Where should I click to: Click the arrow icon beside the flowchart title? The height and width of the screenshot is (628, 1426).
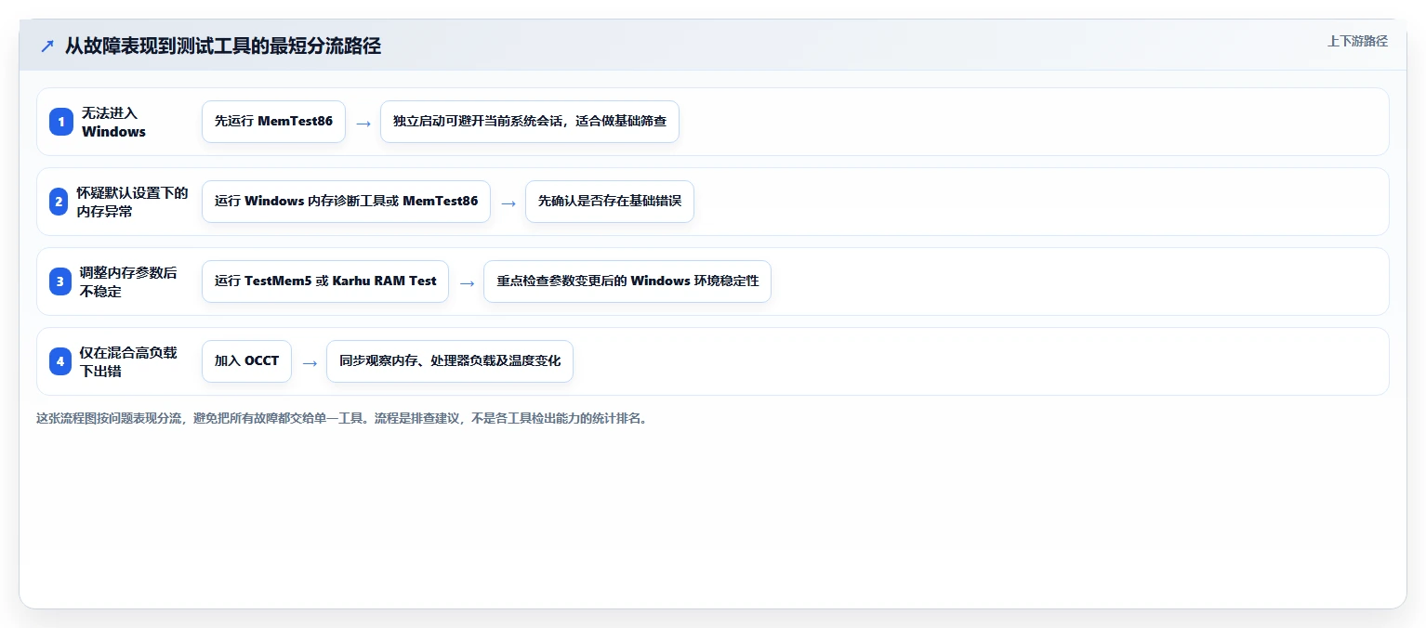[46, 46]
